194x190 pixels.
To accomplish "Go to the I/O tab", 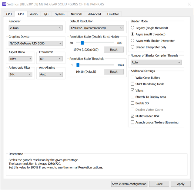I will point(46,14).
